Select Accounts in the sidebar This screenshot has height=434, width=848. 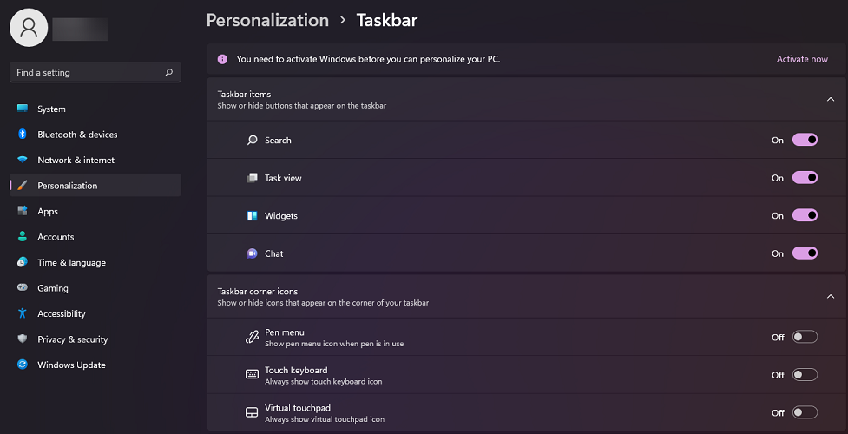coord(56,237)
